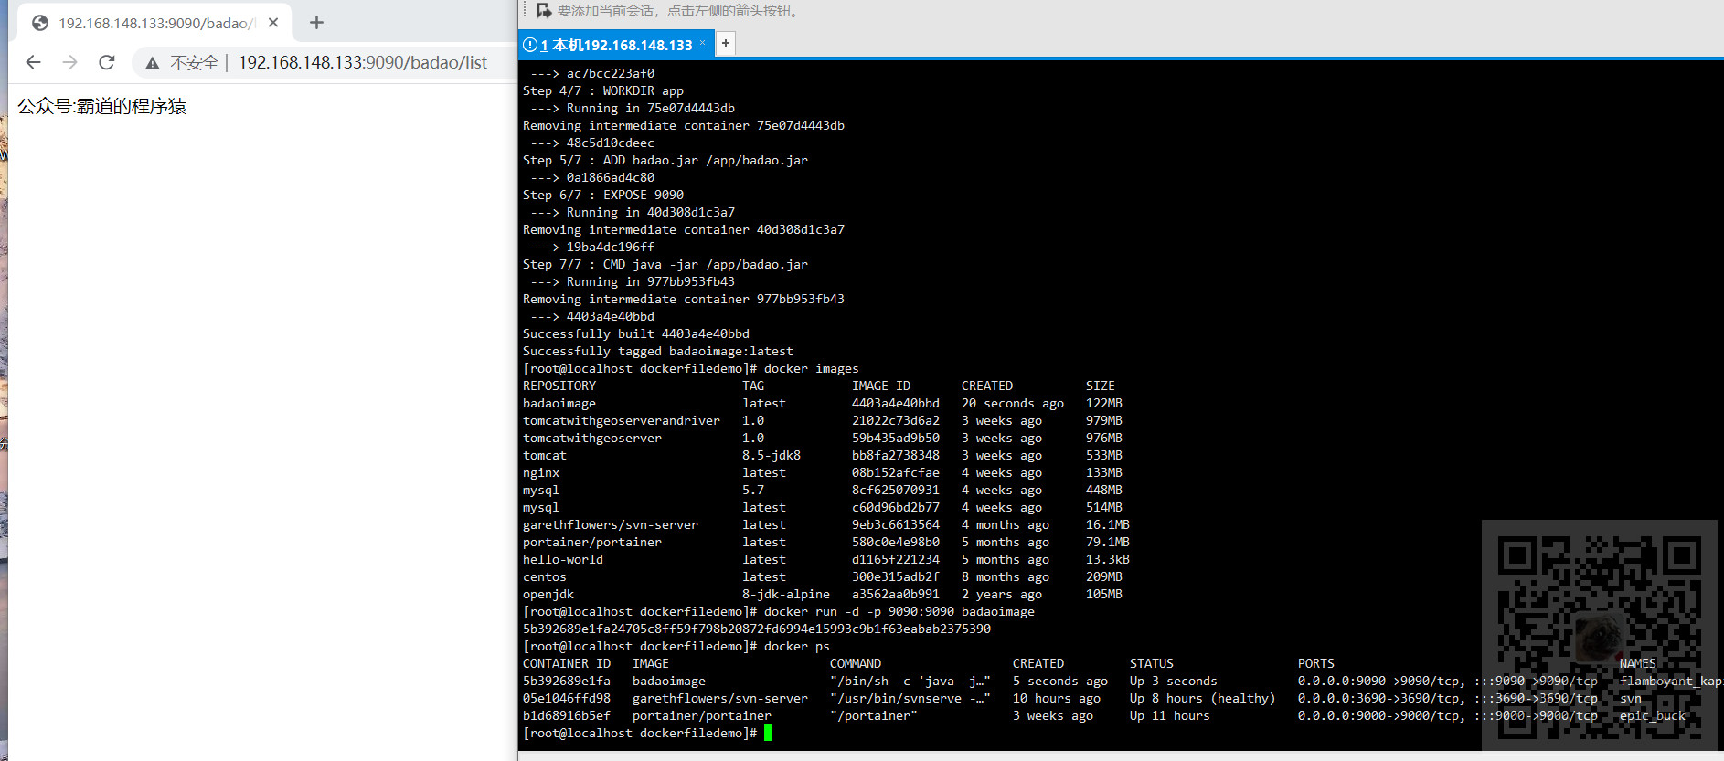The image size is (1724, 761).
Task: Select the 本机192.168.148.133 terminal session tab
Action: pyautogui.click(x=617, y=45)
